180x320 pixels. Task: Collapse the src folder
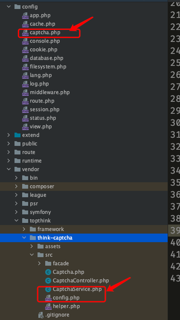click(32, 255)
